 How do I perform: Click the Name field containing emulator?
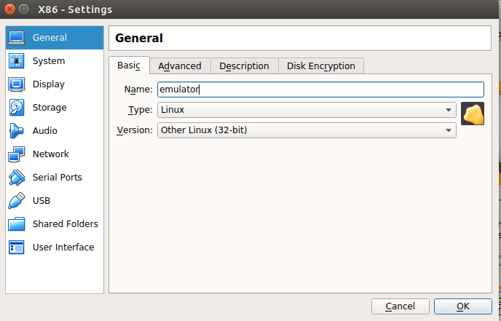pos(320,90)
